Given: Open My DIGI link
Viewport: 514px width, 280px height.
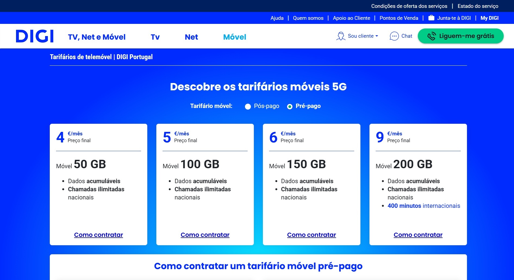Looking at the screenshot, I should coord(490,18).
